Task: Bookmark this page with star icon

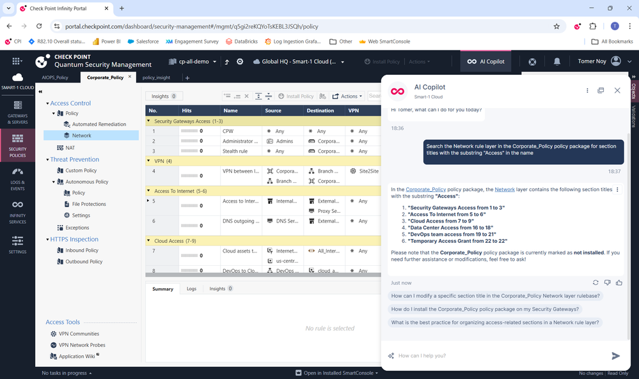Action: point(556,26)
